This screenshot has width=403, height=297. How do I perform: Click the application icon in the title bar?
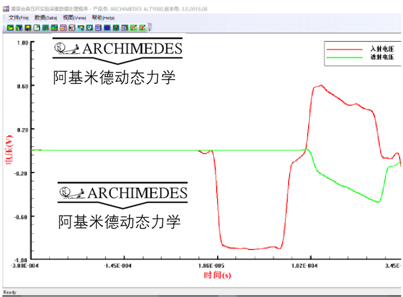(6, 9)
